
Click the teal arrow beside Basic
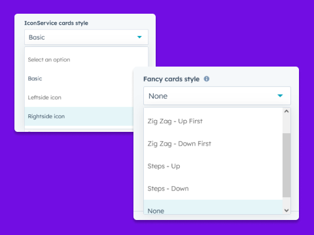[x=139, y=37]
